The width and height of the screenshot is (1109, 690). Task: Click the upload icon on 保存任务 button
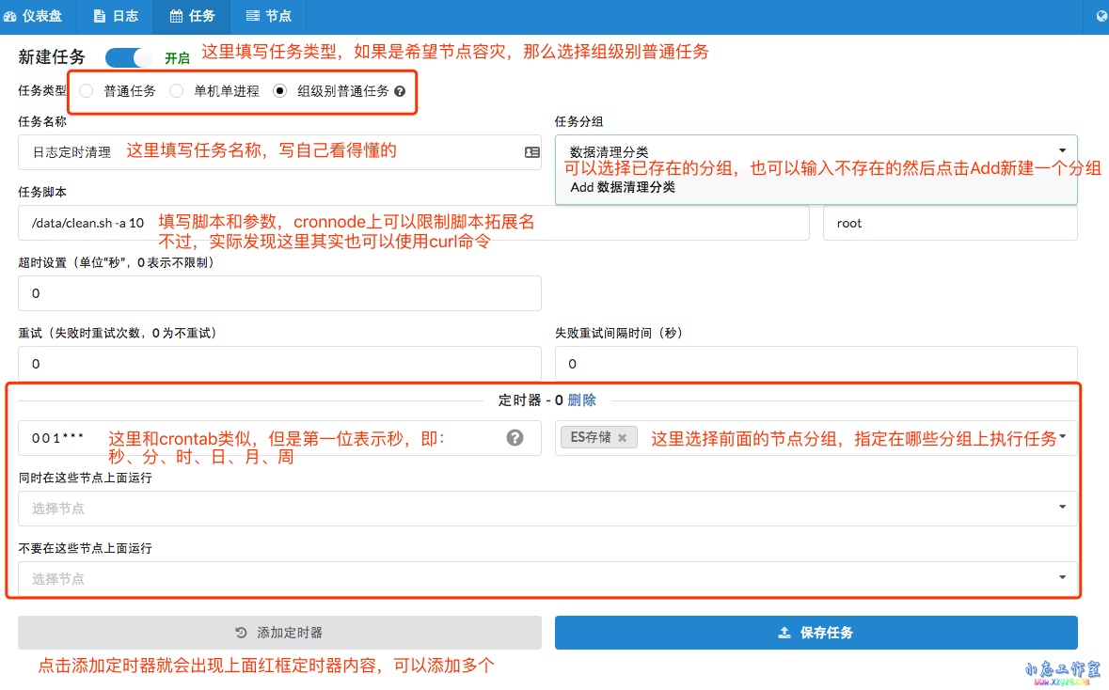point(784,633)
